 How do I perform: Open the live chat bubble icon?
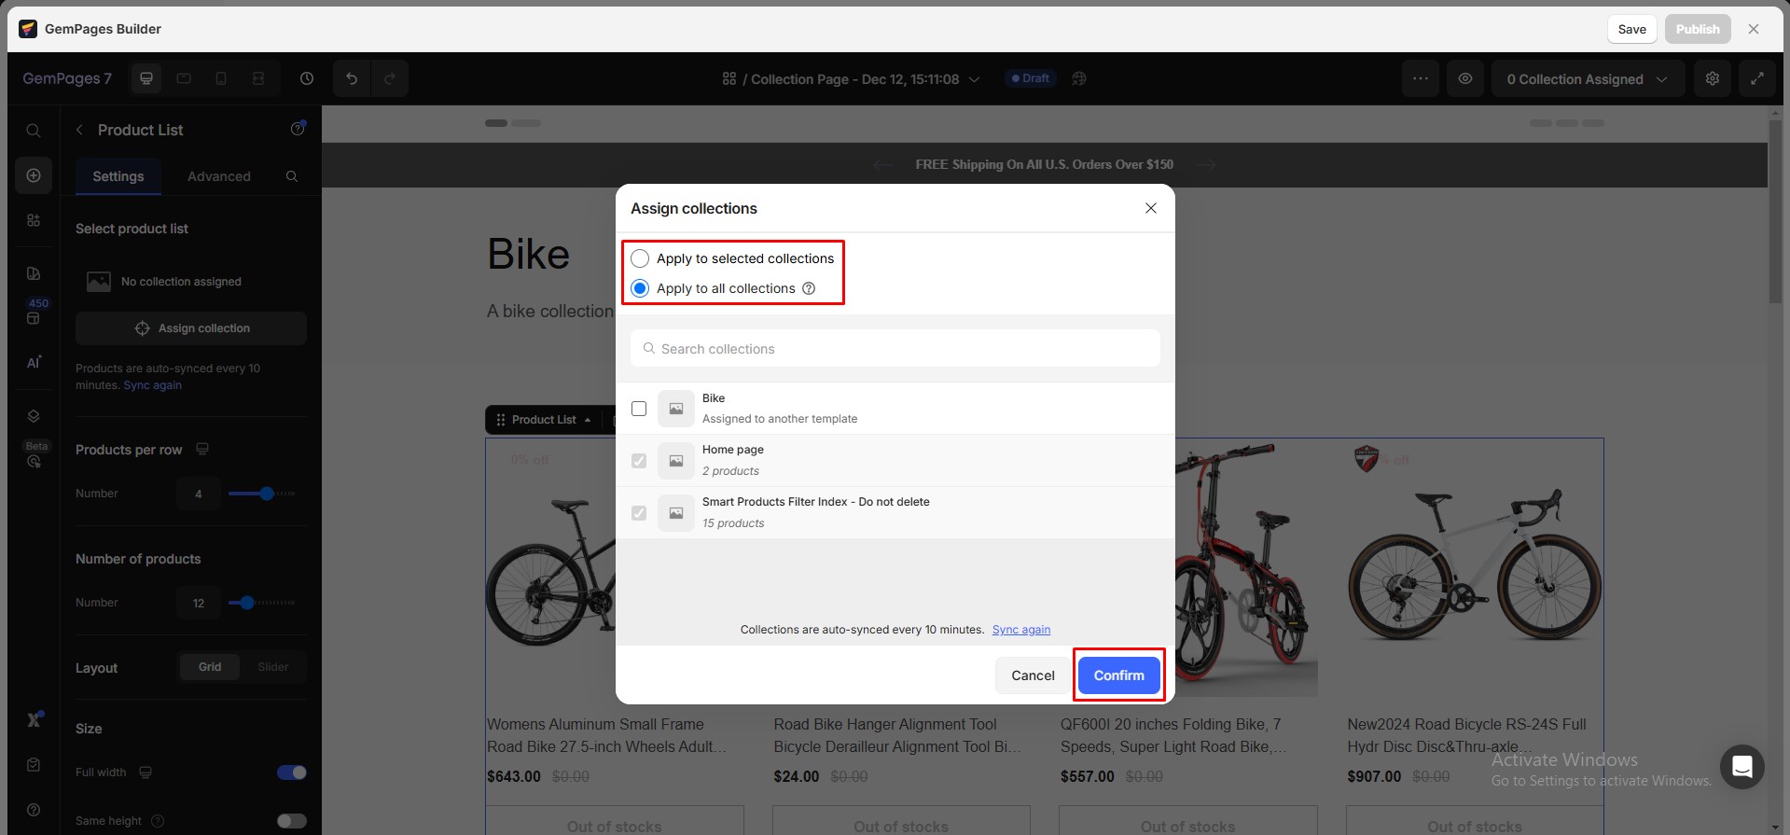1741,767
